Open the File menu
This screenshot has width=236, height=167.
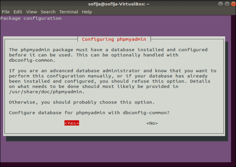click(x=6, y=12)
